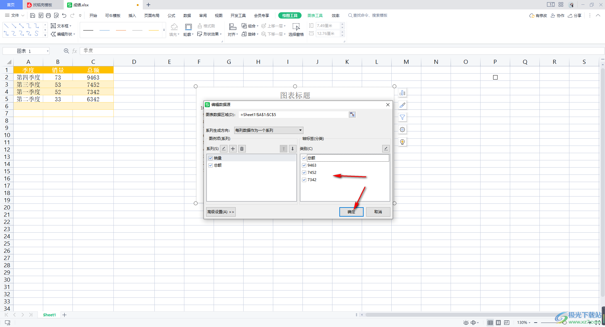The width and height of the screenshot is (605, 327).
Task: Click the 分享 share button
Action: point(575,15)
